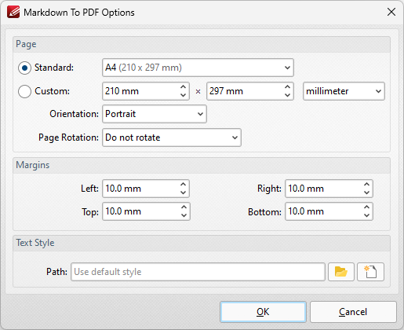Increase custom width 210 mm with up arrow
404x330 pixels.
click(184, 87)
